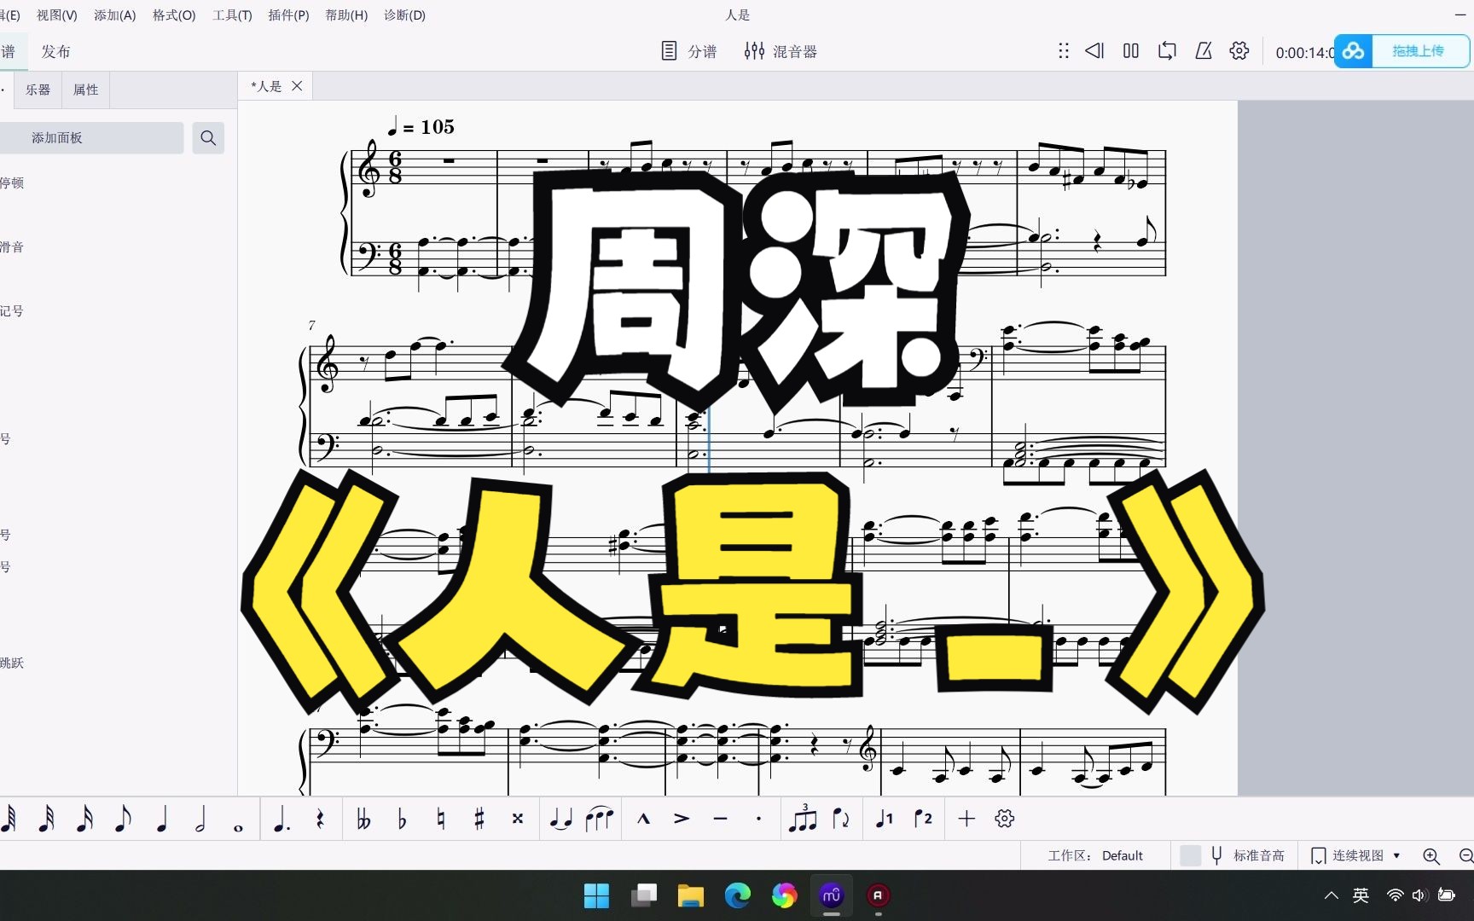
Task: Apply the accent articulation
Action: point(682,819)
